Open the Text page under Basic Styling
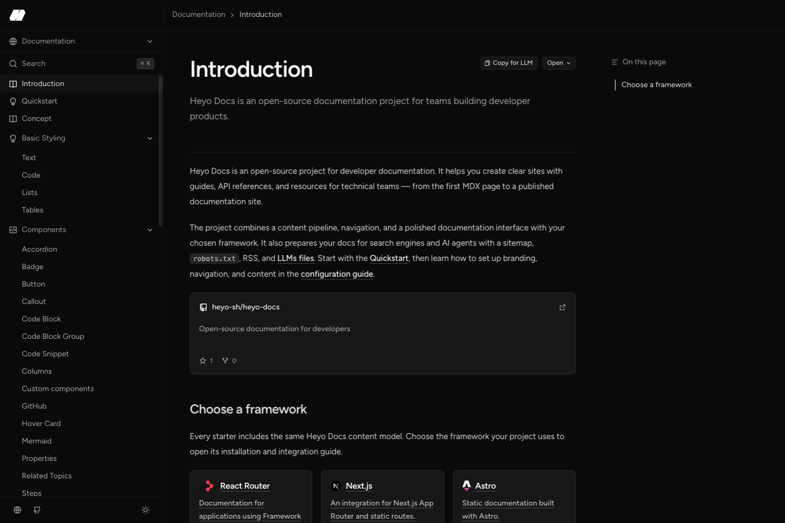Screen dimensions: 785x523 (29, 158)
